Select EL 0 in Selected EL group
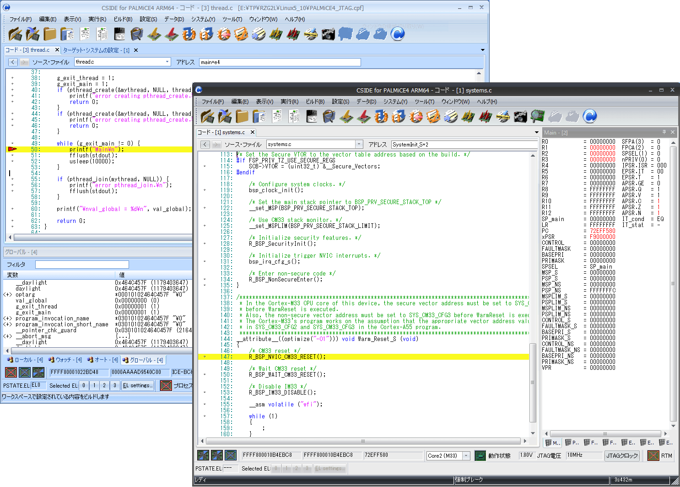 [x=84, y=386]
